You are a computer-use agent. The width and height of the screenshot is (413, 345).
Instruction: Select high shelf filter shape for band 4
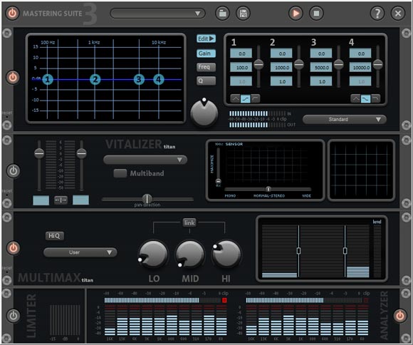coord(365,98)
